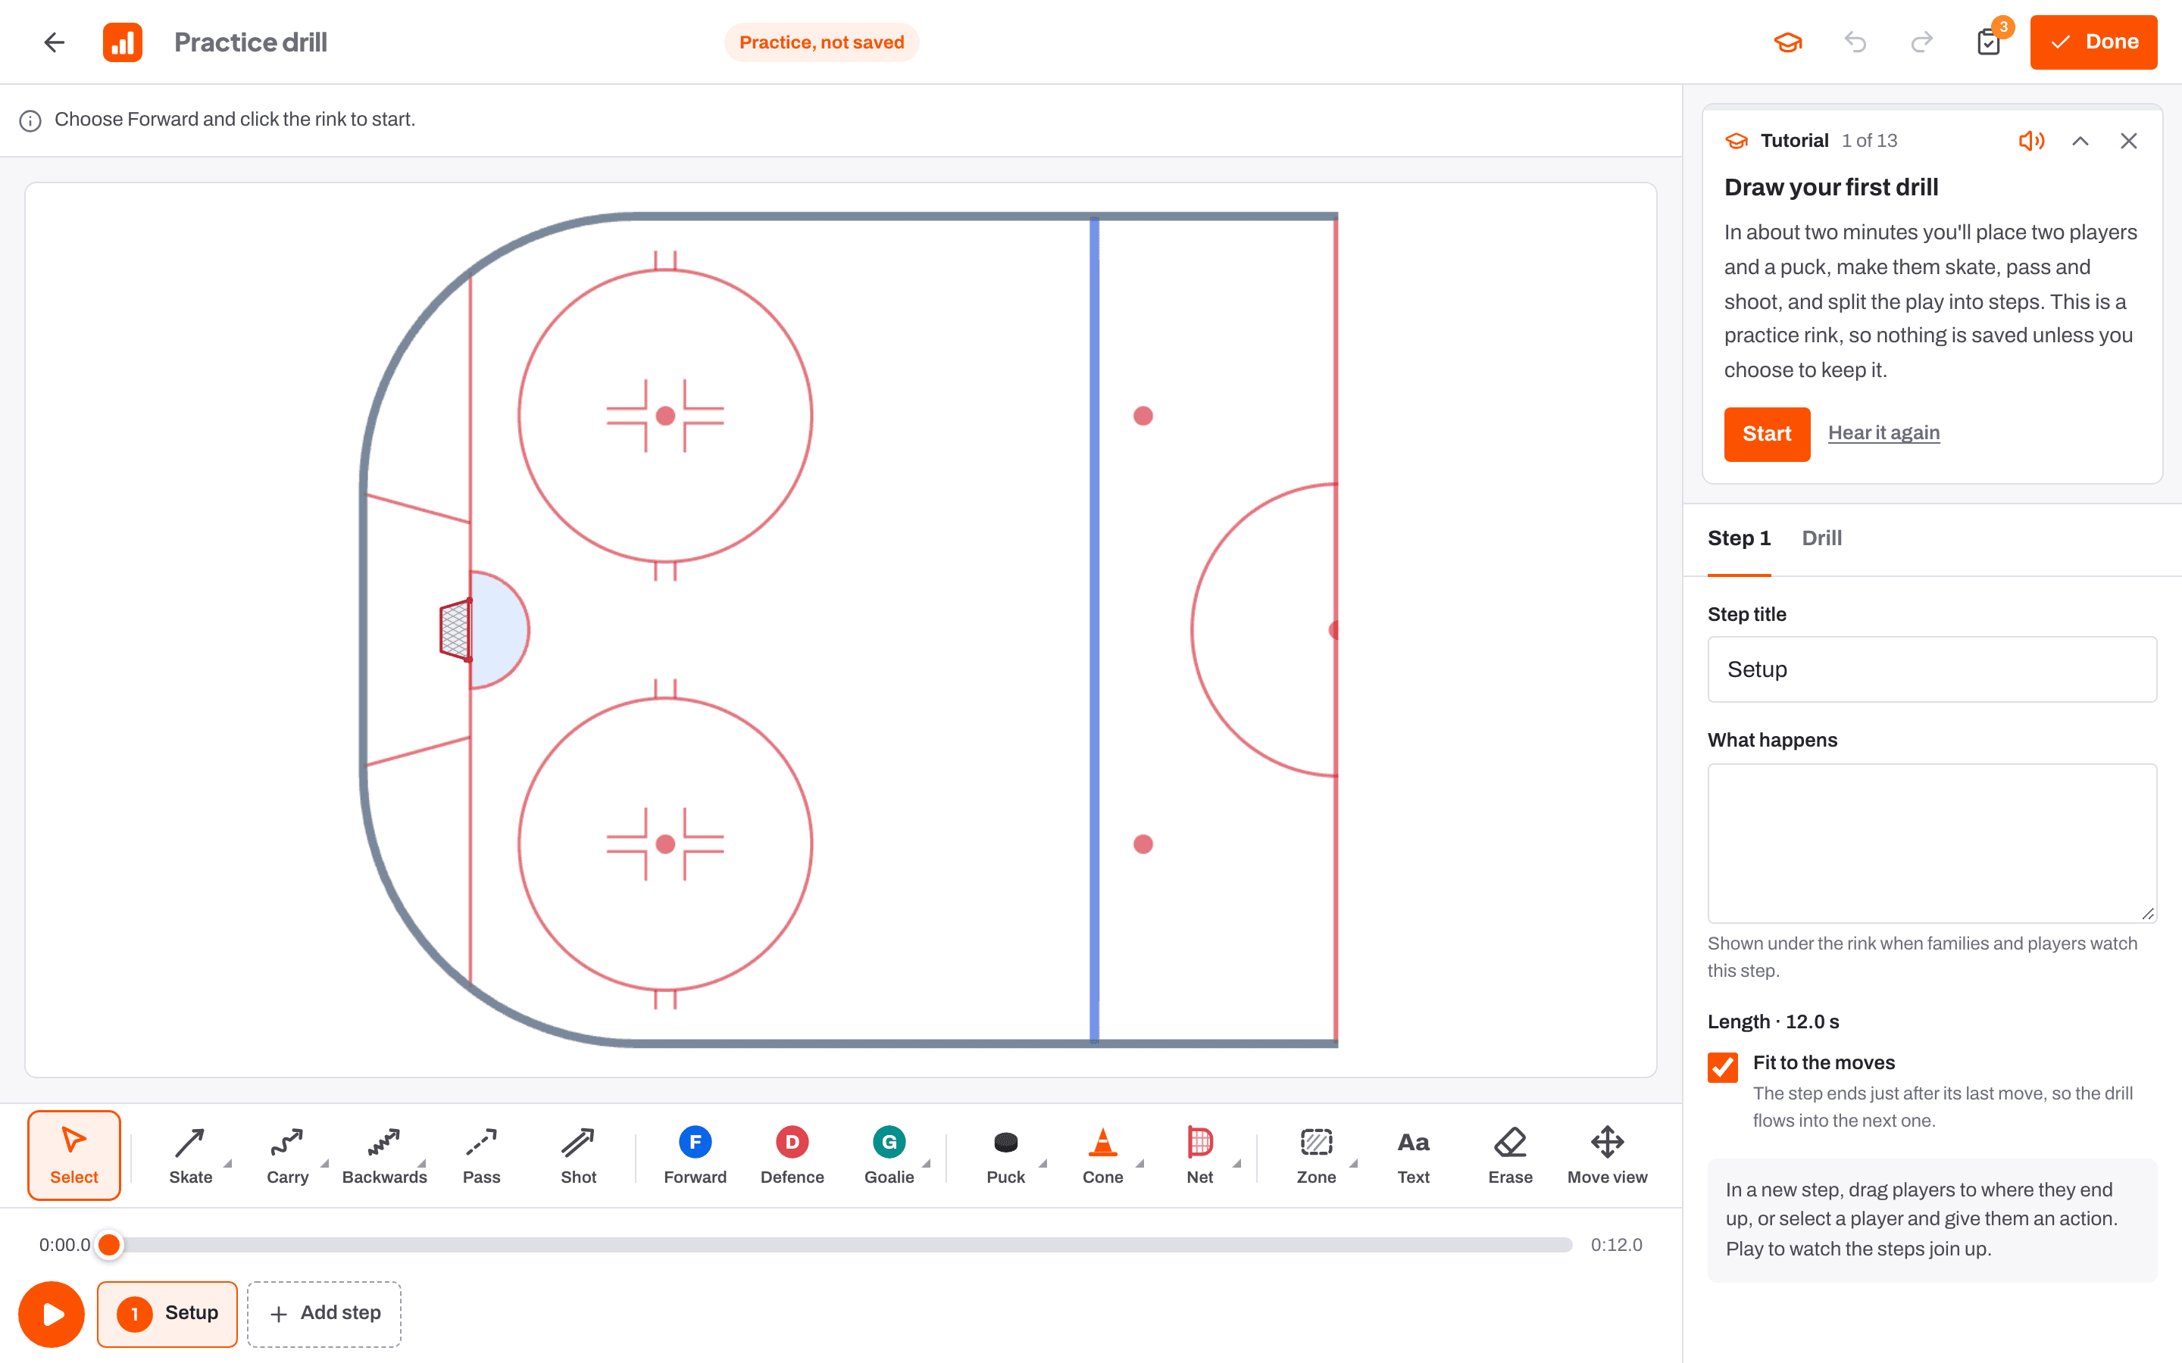Screen dimensions: 2182x1363
Task: Switch to the Drill tab
Action: point(1821,538)
